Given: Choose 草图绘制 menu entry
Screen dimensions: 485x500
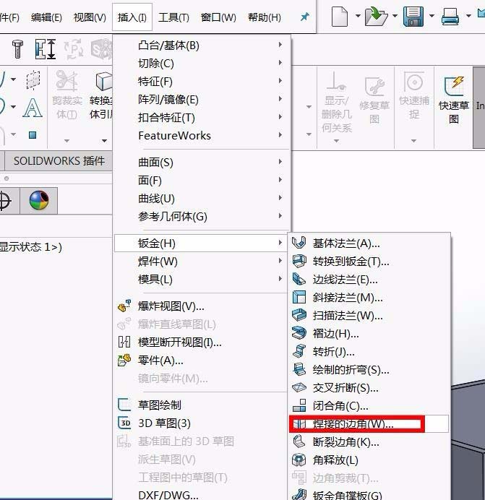Looking at the screenshot, I should [202, 405].
